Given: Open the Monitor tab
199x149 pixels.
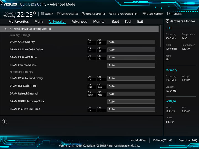Looking at the screenshot, I should tap(99, 22).
